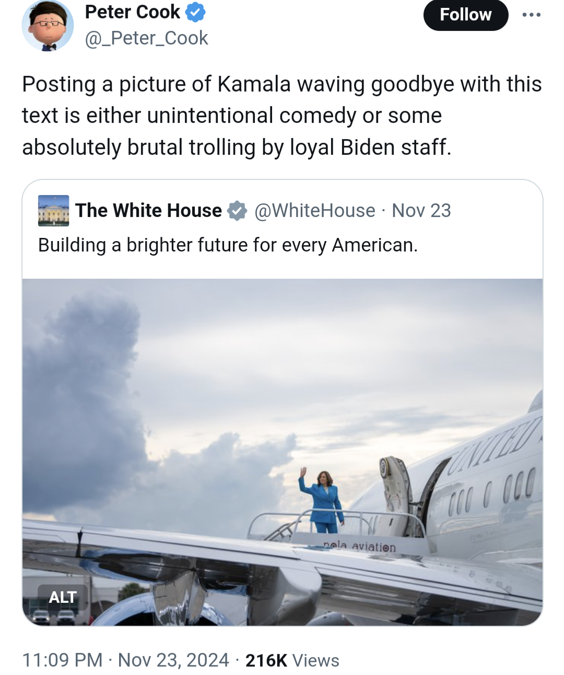The width and height of the screenshot is (564, 675).
Task: Open the Peter Cook display name link
Action: (x=133, y=12)
